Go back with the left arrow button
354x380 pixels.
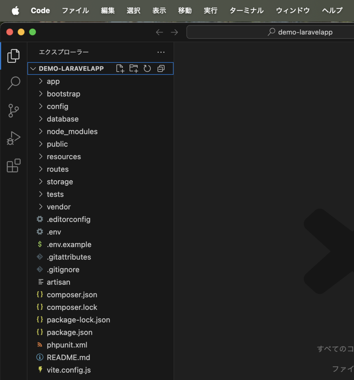click(x=159, y=32)
